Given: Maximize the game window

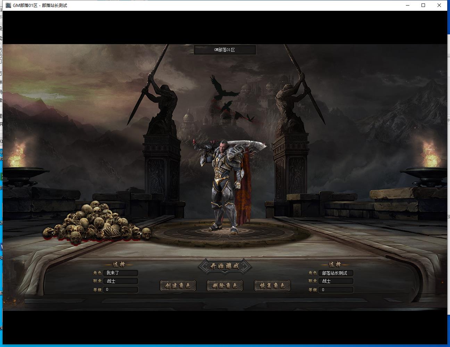Looking at the screenshot, I should point(424,5).
